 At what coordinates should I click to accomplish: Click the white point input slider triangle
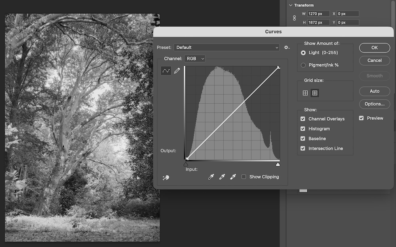(278, 164)
